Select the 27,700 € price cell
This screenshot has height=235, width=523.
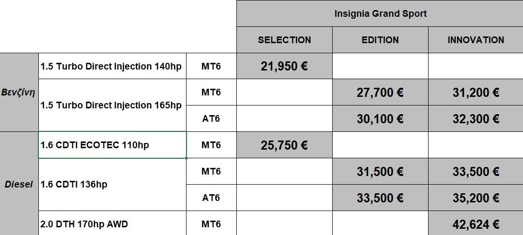tap(380, 93)
